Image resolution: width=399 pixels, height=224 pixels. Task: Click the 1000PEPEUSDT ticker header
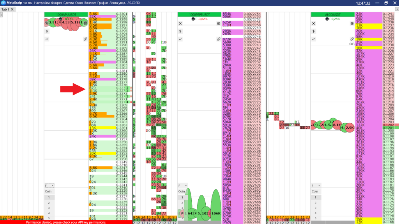click(x=199, y=14)
